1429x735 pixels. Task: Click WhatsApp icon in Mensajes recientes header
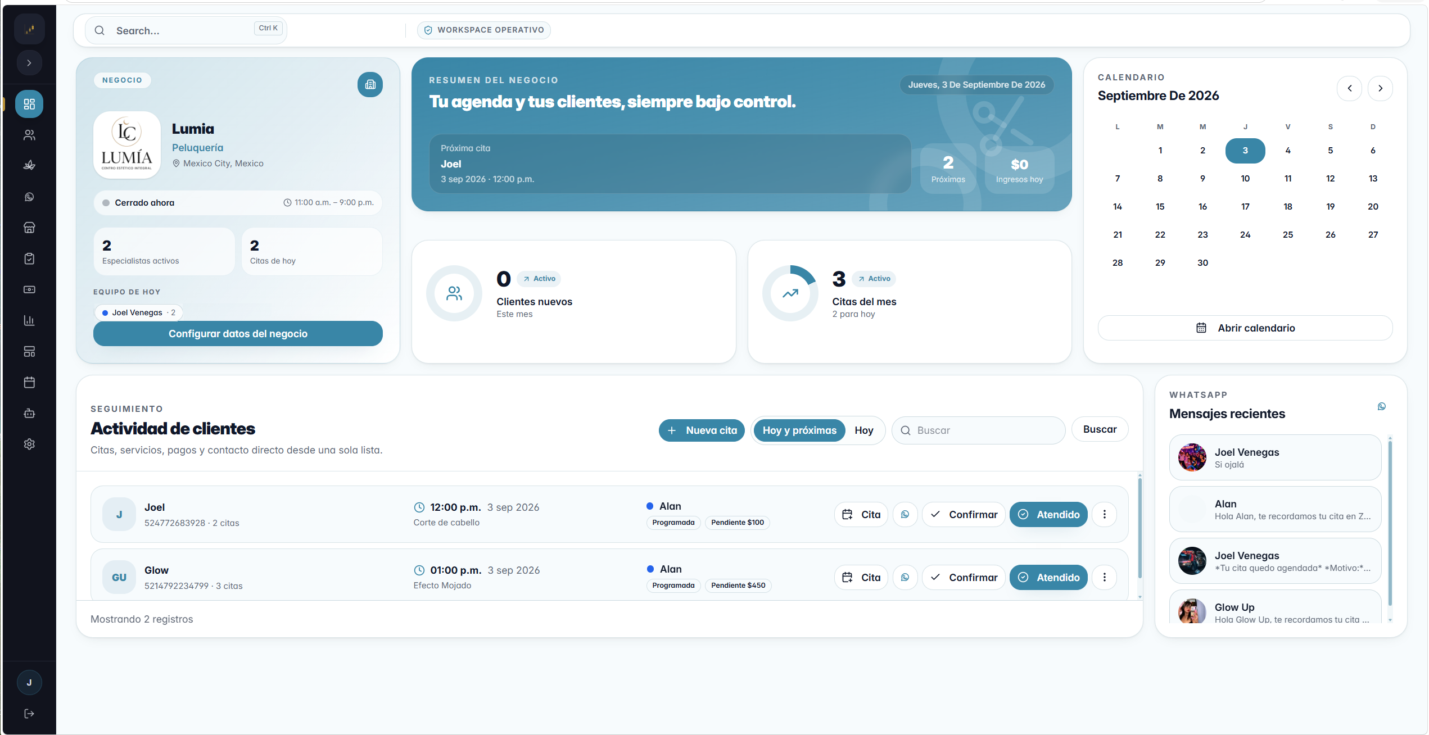point(1381,406)
